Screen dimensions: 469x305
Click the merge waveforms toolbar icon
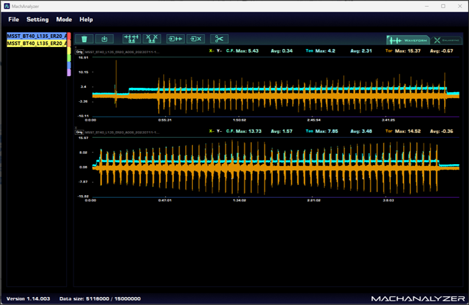pyautogui.click(x=131, y=39)
